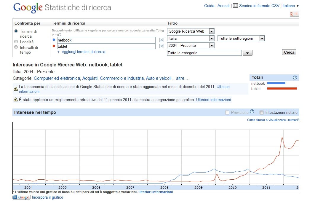Click the tablet search term field
315x201 pixels.
pyautogui.click(x=106, y=46)
